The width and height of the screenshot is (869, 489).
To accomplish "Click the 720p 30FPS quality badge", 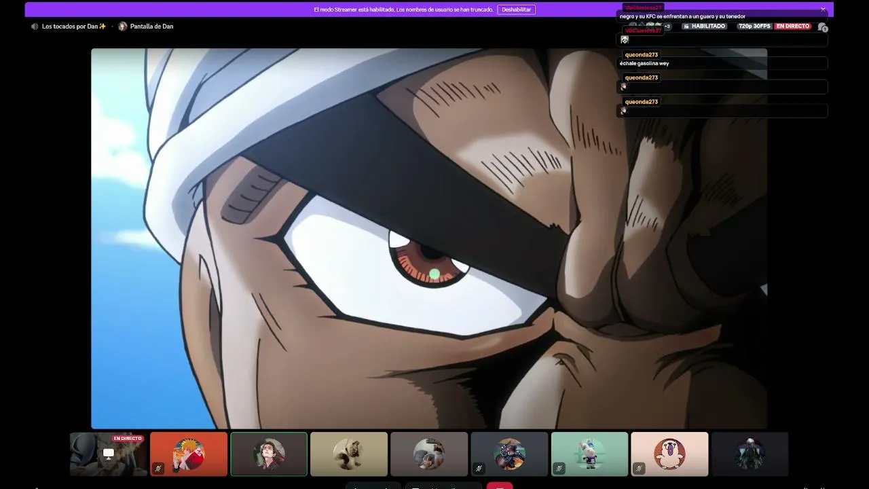I will [755, 26].
